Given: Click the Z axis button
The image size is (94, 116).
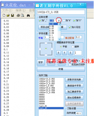Looking at the screenshot, I should (70, 53).
